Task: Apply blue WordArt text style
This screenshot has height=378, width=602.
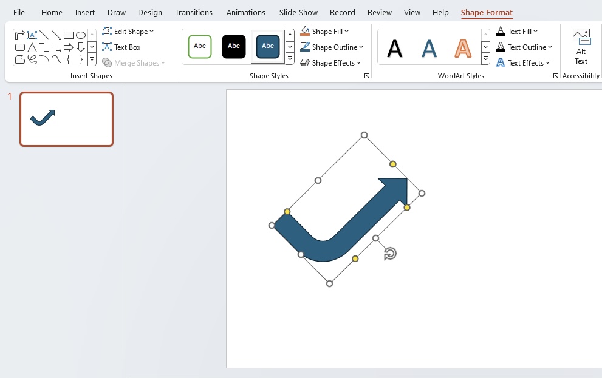Action: coord(429,49)
